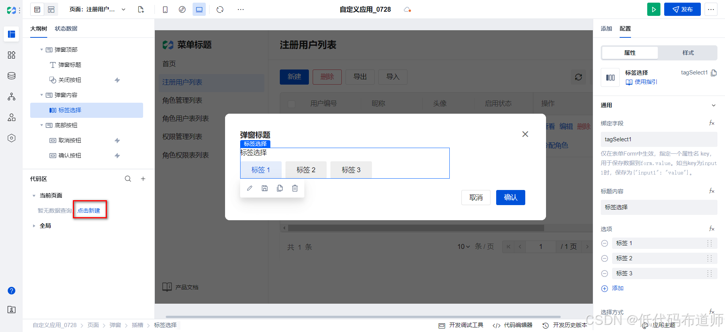This screenshot has width=725, height=332.
Task: Click the 确认 button in dialog
Action: pos(511,198)
